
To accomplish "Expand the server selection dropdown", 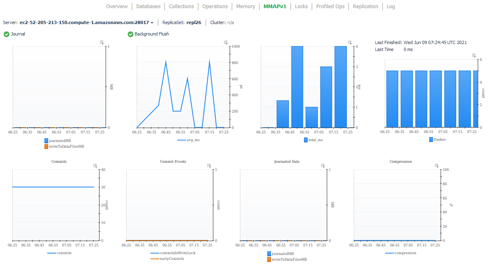I will [x=152, y=23].
